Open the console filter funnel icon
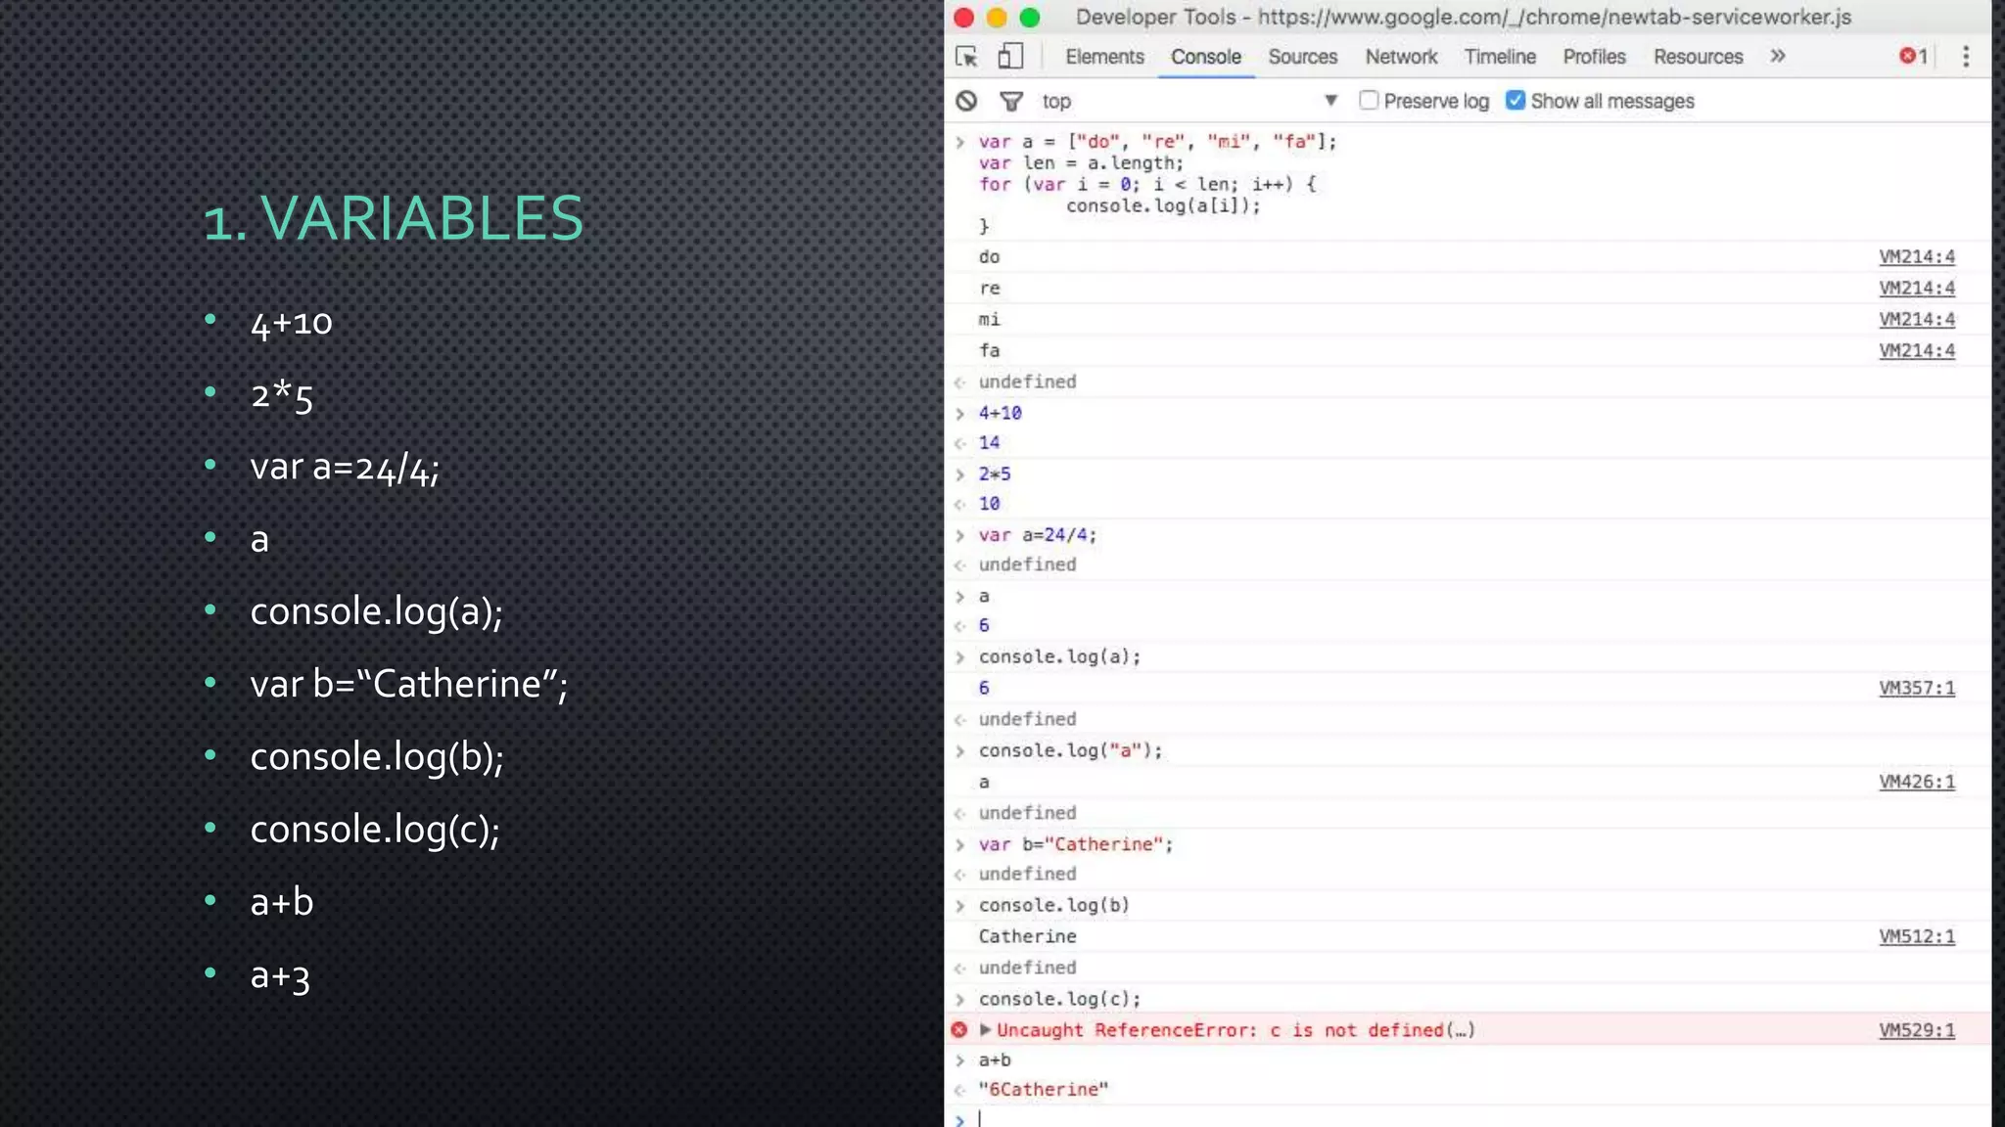 pyautogui.click(x=1011, y=101)
